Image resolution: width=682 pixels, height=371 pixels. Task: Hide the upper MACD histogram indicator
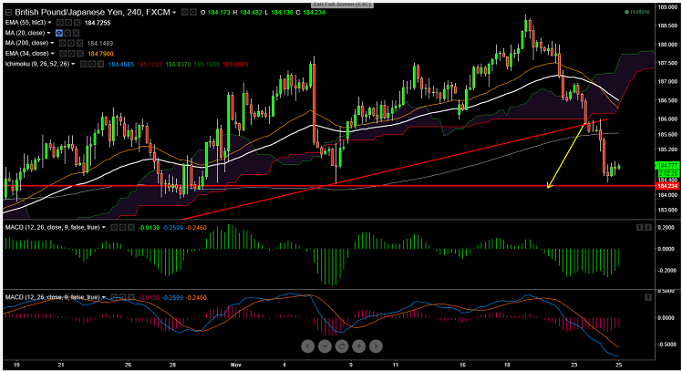click(114, 228)
